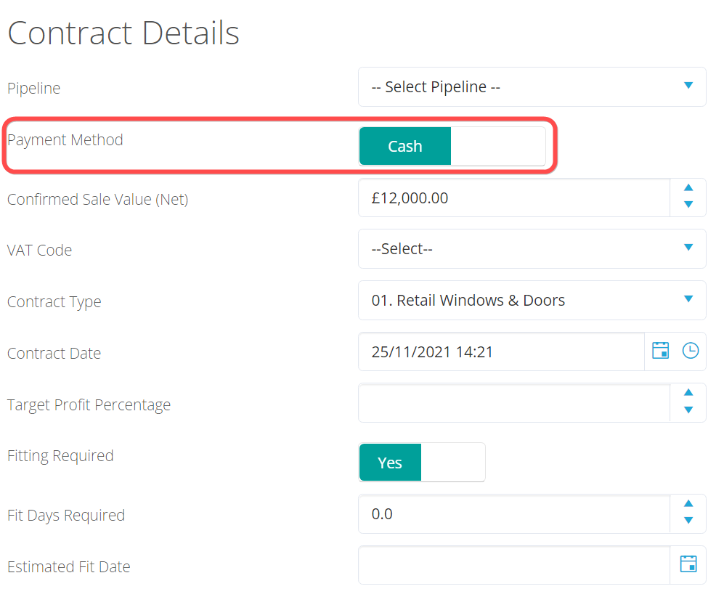
Task: Decrease Target Profit Percentage with down arrow
Action: click(688, 410)
